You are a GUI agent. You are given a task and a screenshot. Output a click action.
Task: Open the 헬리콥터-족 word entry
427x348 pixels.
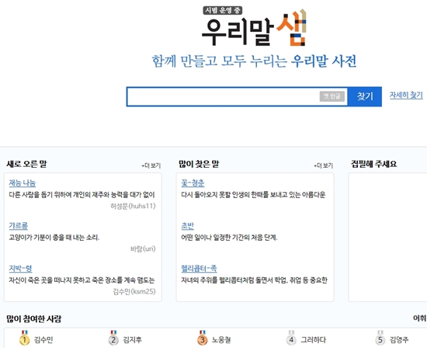point(199,269)
